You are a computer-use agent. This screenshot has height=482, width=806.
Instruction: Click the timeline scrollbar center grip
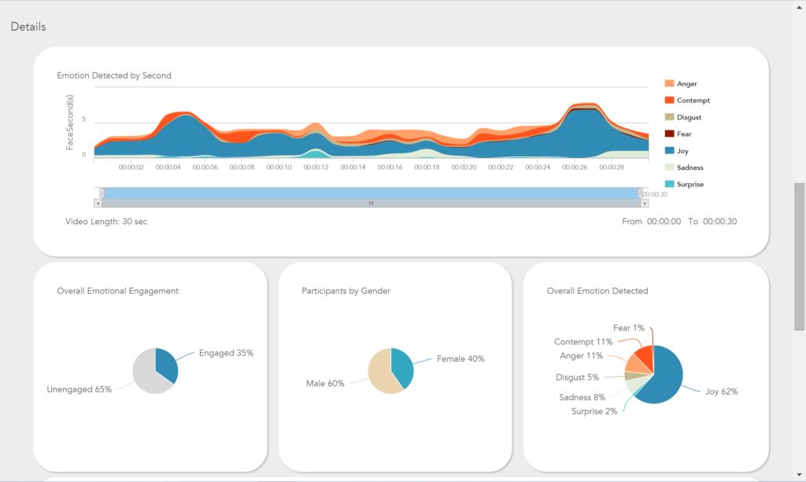coord(372,204)
